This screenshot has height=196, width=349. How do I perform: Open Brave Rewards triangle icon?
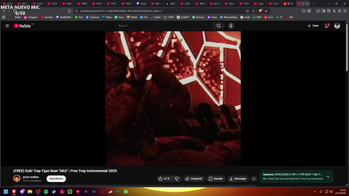tap(266, 11)
